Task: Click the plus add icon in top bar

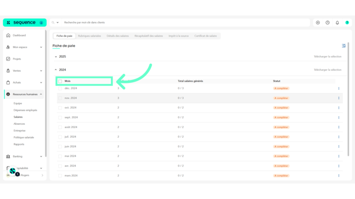Action: point(318,23)
